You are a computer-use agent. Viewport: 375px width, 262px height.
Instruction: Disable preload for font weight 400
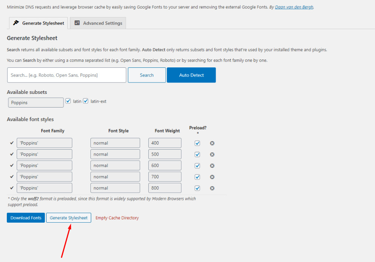click(197, 143)
